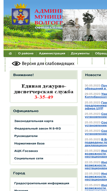Open the 'Руководители' link
The width and height of the screenshot is (107, 191).
click(26, 136)
